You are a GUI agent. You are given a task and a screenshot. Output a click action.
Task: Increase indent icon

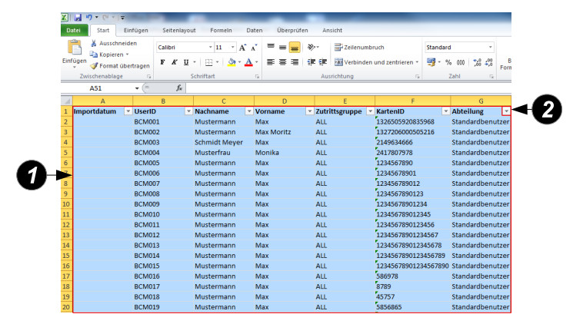tap(323, 62)
